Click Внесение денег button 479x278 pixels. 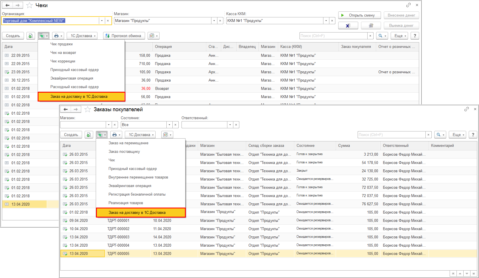[x=401, y=15]
